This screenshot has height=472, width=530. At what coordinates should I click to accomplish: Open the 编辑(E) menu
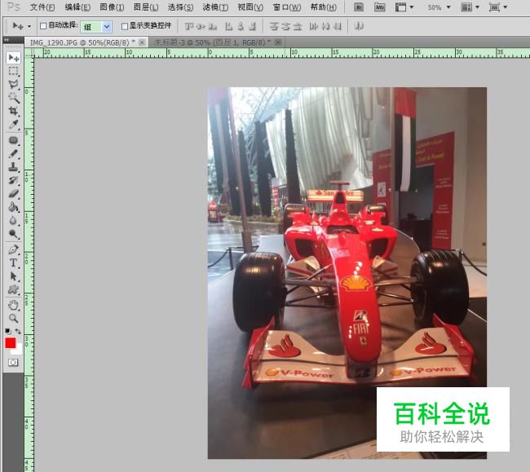tap(77, 7)
